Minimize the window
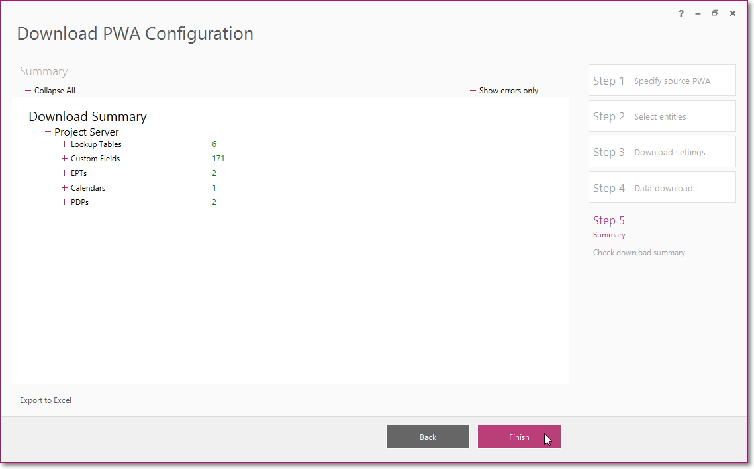Screen dimensions: 754x469 (x=698, y=13)
